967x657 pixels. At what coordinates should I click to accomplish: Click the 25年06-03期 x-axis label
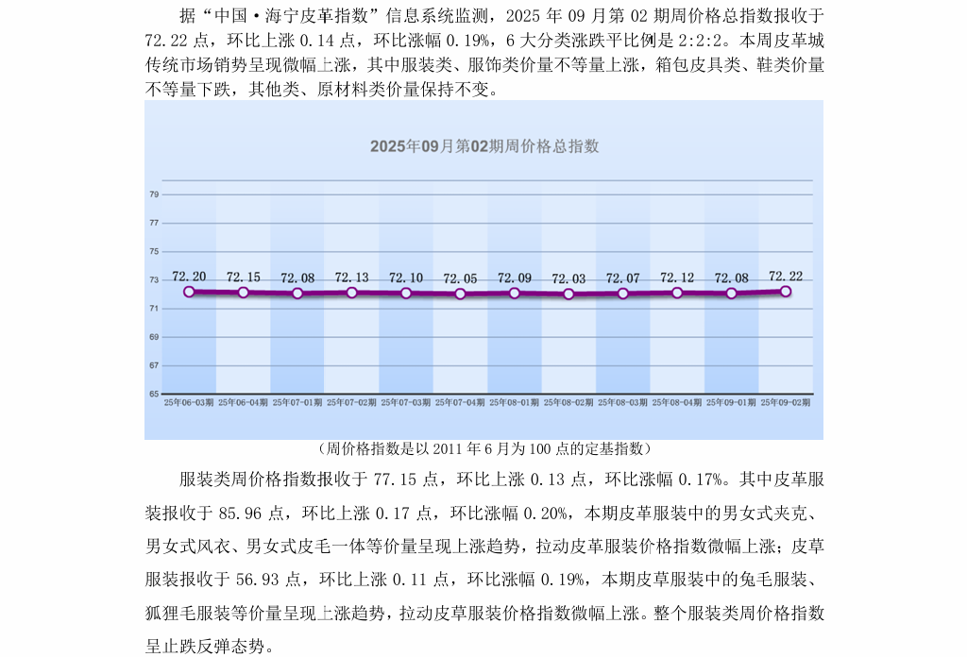click(188, 402)
